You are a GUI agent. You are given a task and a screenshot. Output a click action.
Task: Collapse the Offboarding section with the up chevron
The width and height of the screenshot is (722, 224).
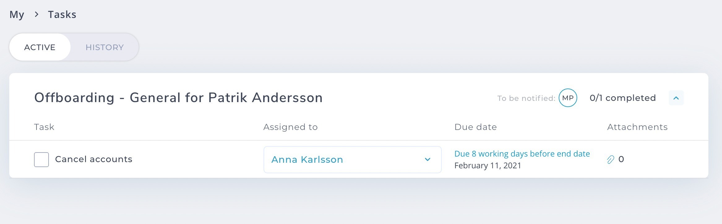(x=676, y=98)
